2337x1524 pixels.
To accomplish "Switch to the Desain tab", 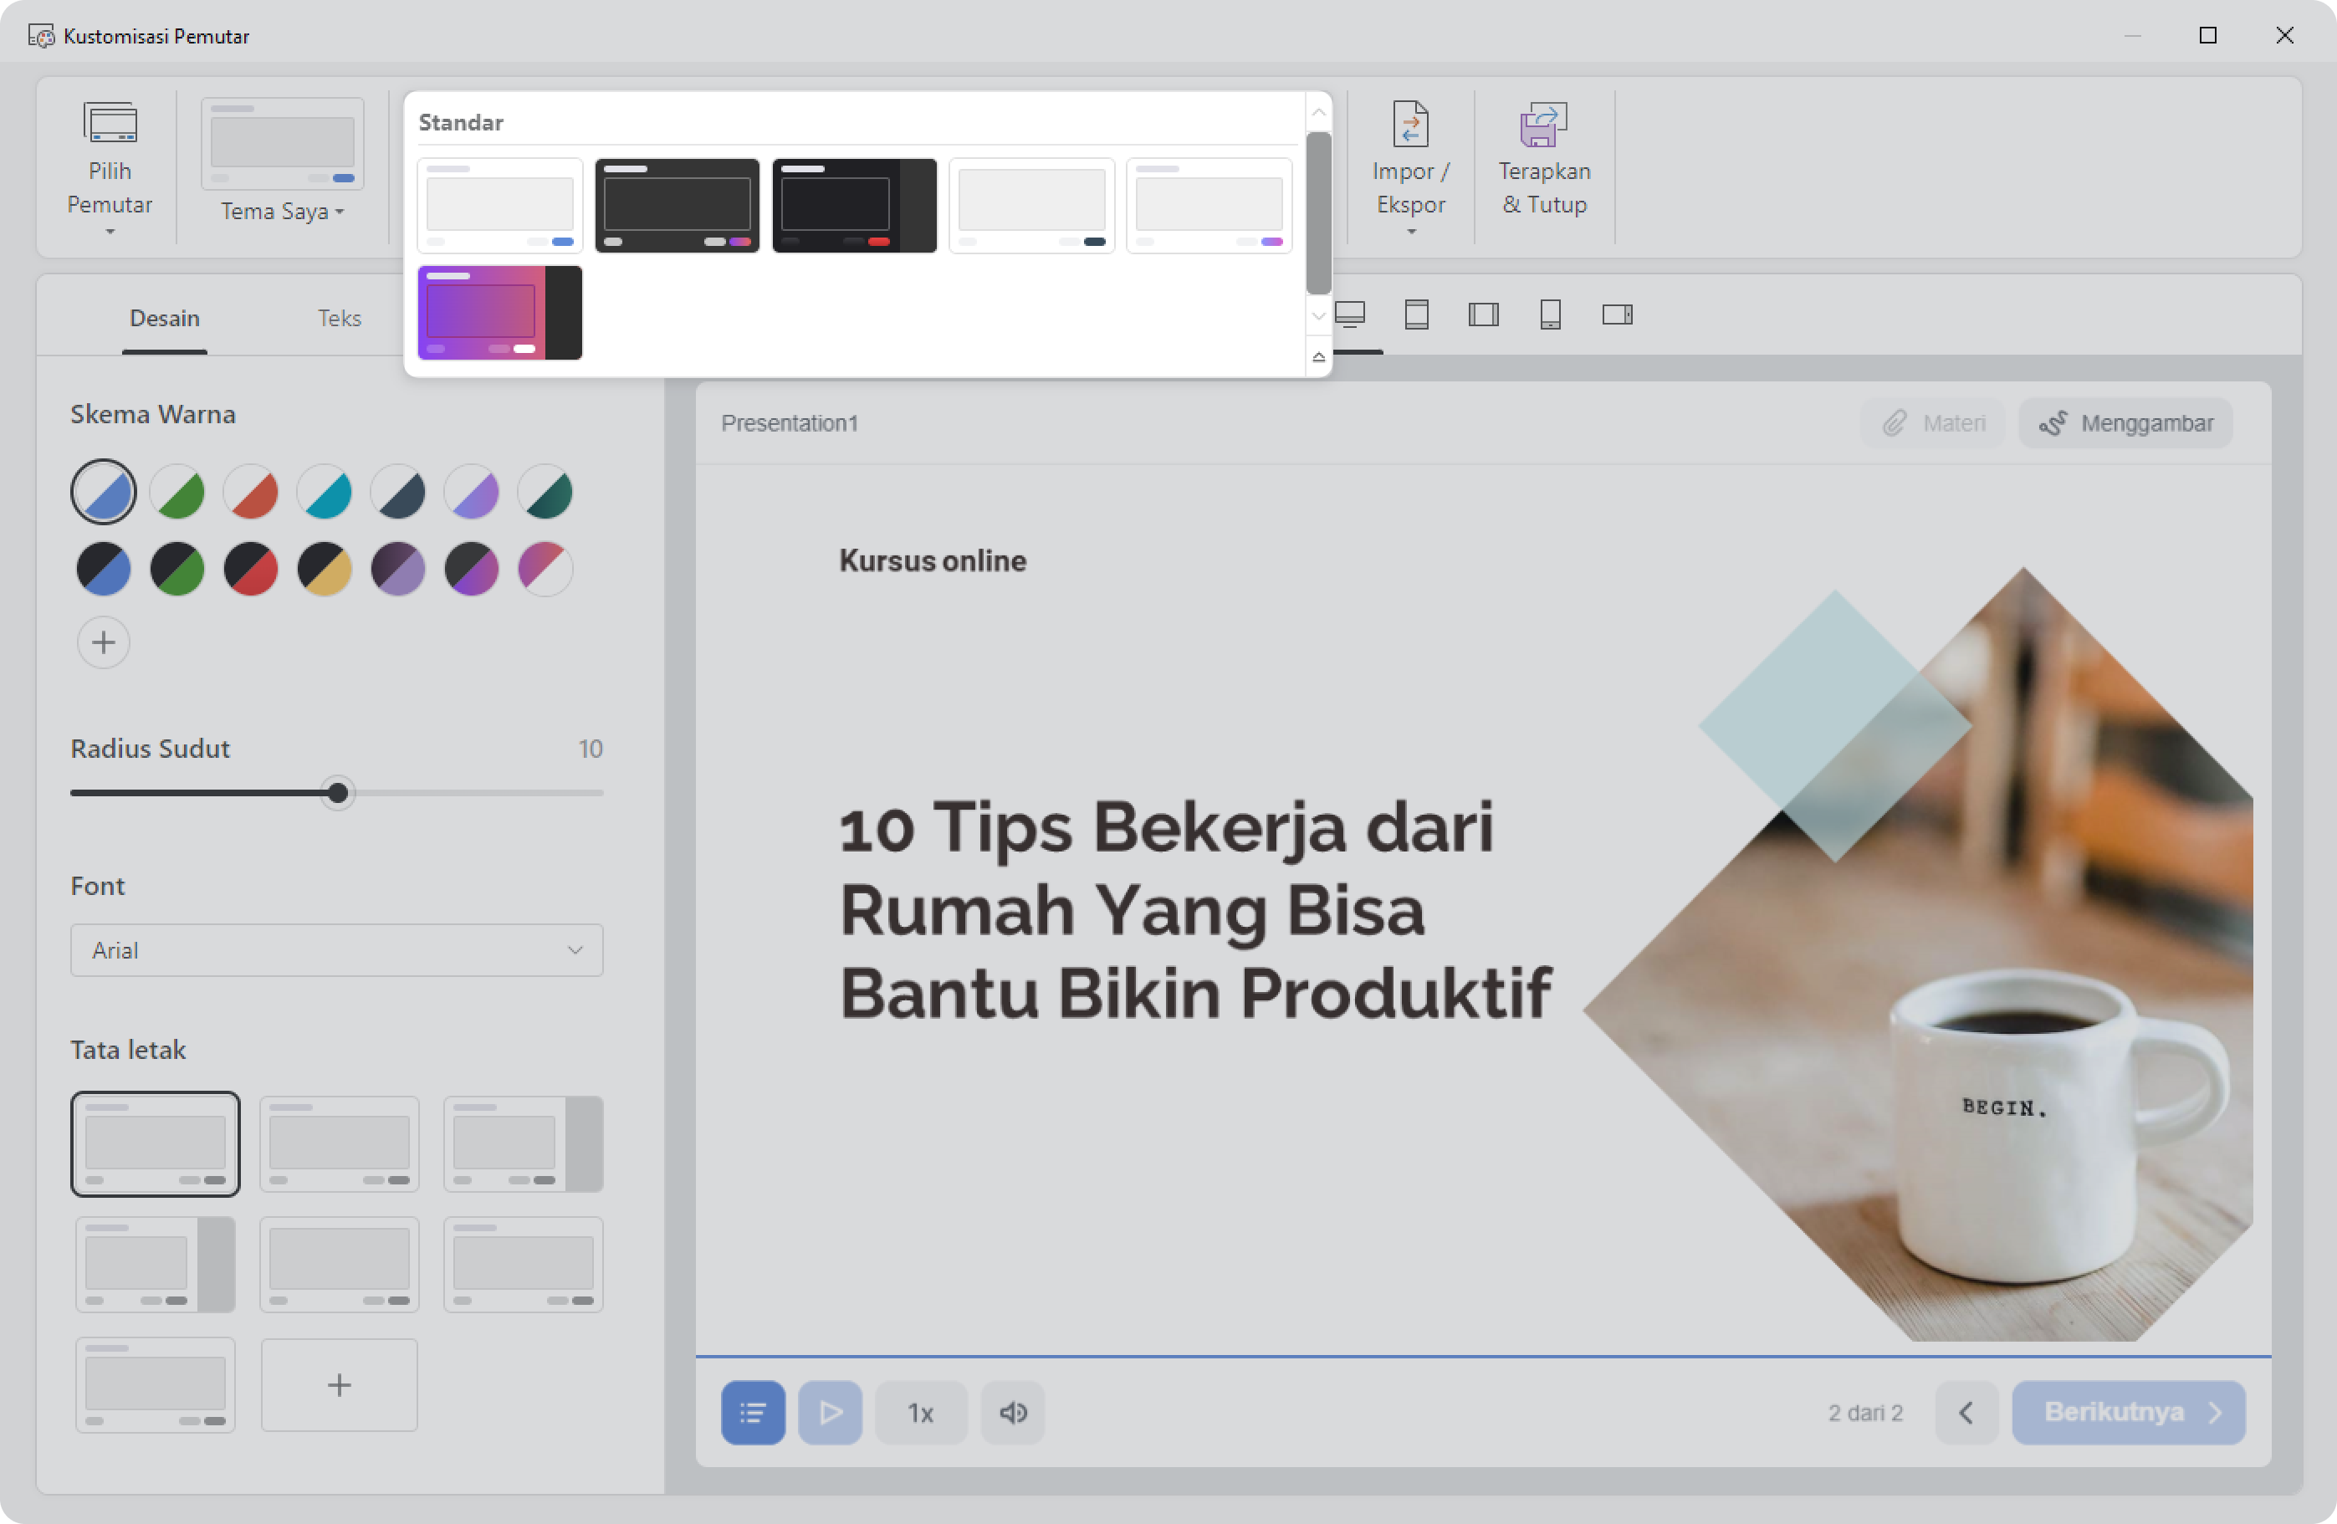I will point(164,318).
